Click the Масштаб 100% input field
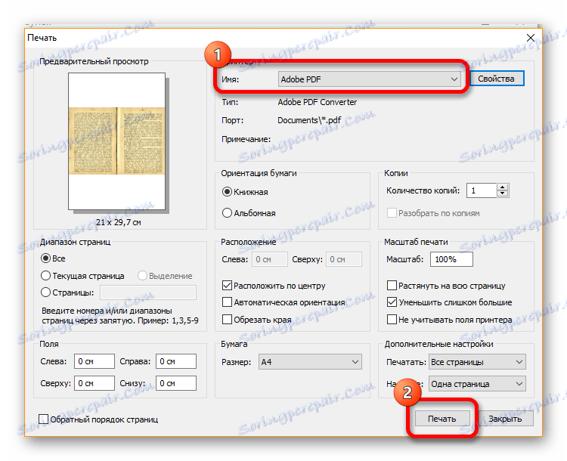The image size is (567, 461). (x=451, y=259)
